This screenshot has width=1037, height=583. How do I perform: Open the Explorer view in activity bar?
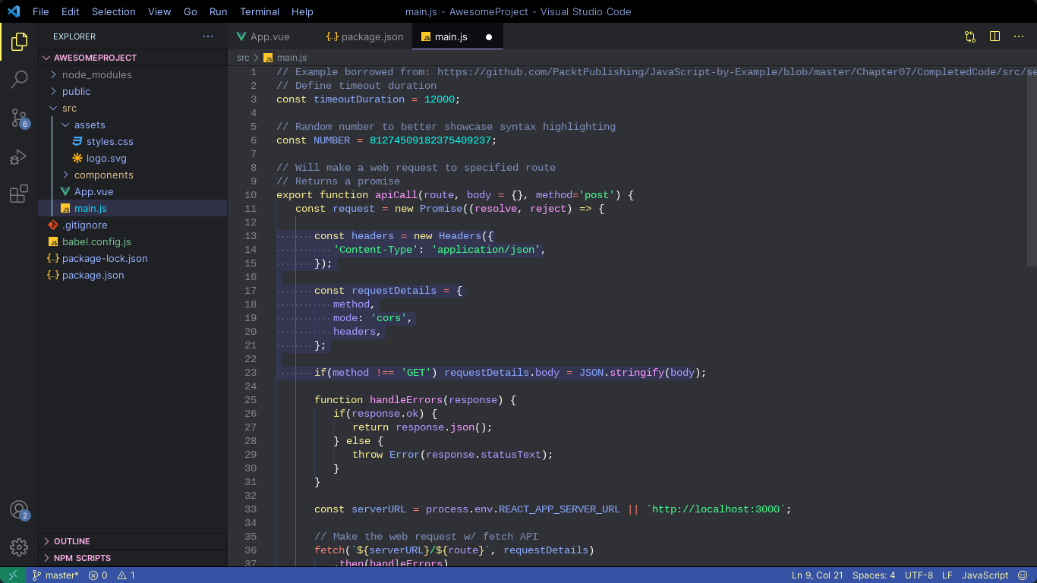[19, 42]
